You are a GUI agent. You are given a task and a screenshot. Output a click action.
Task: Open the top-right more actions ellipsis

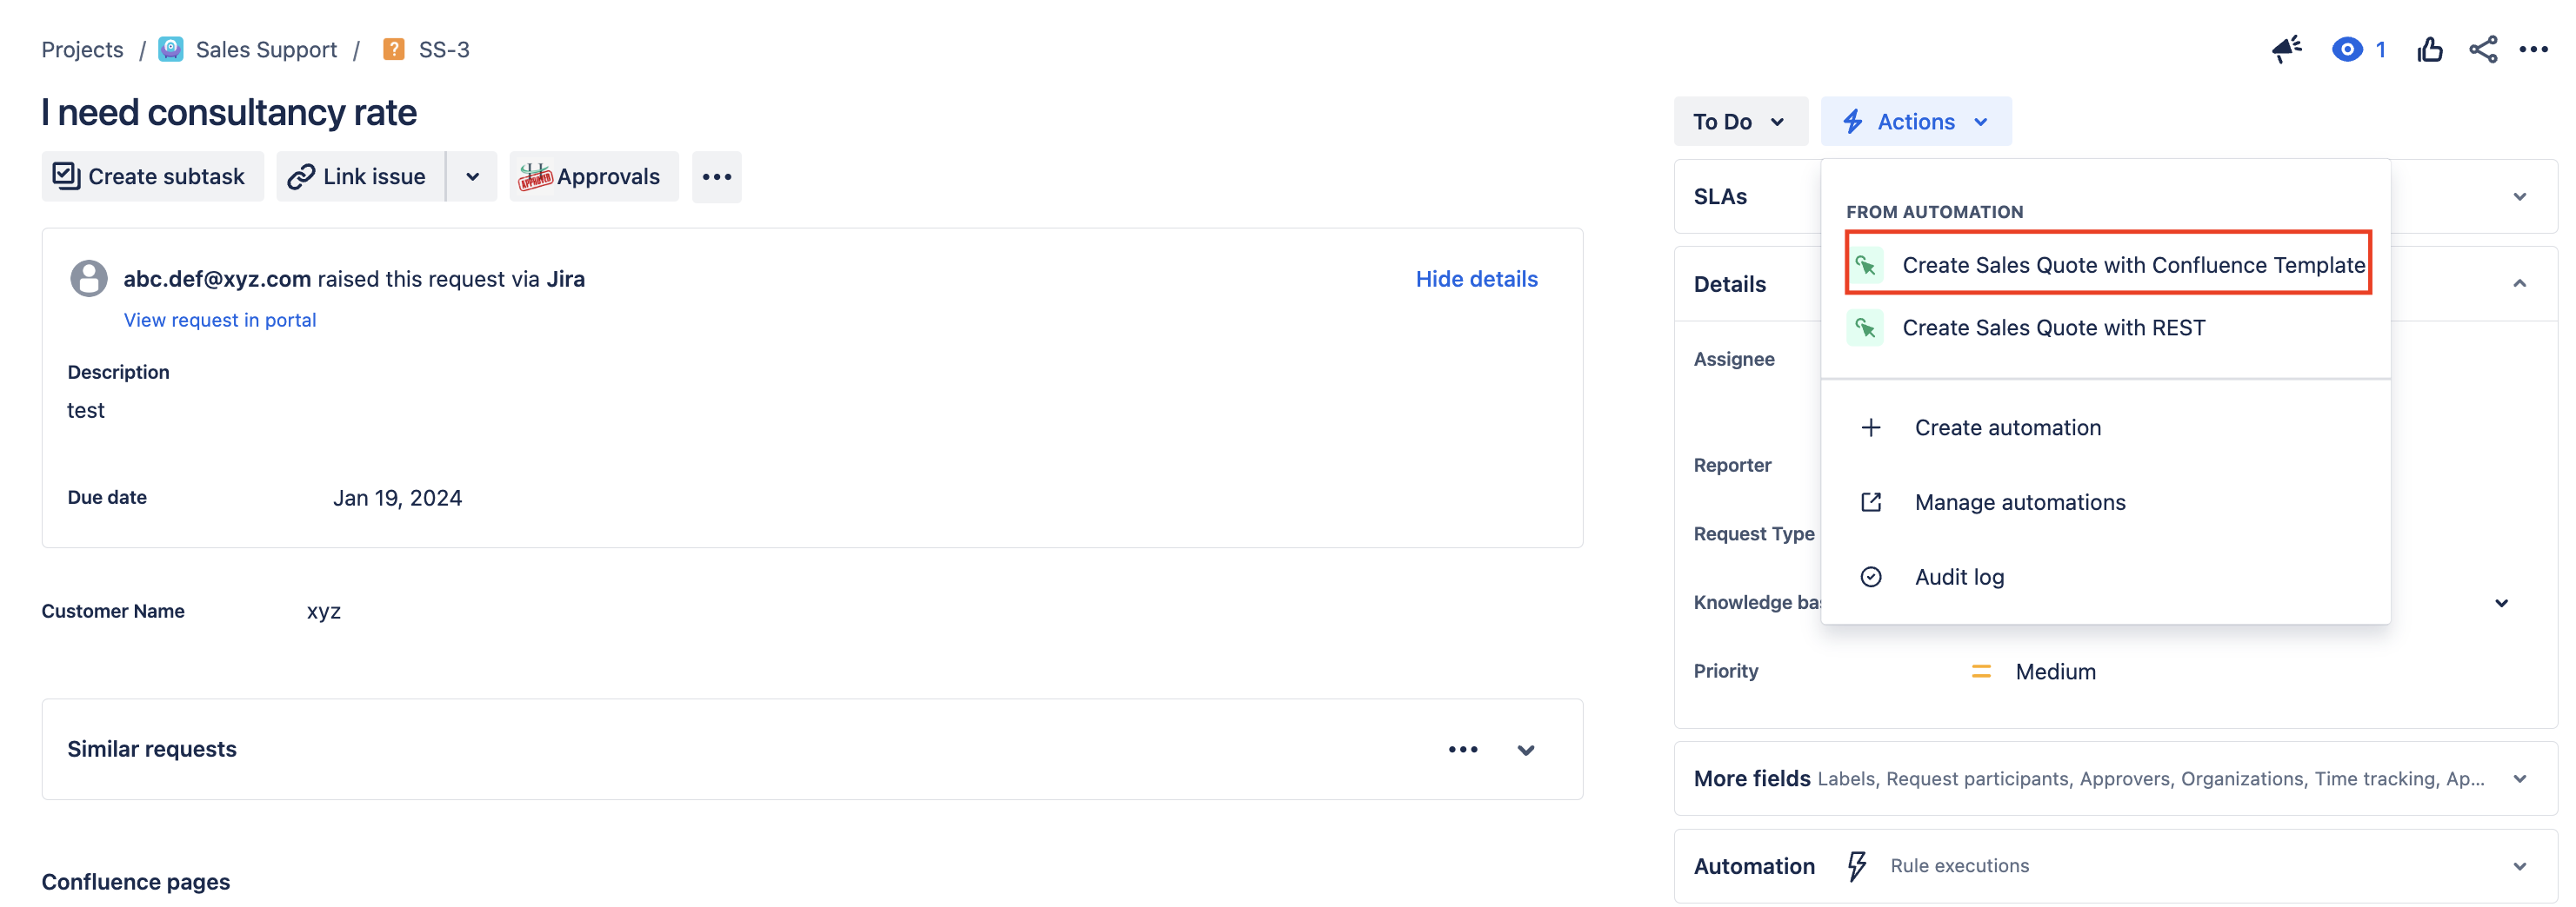tap(2533, 49)
